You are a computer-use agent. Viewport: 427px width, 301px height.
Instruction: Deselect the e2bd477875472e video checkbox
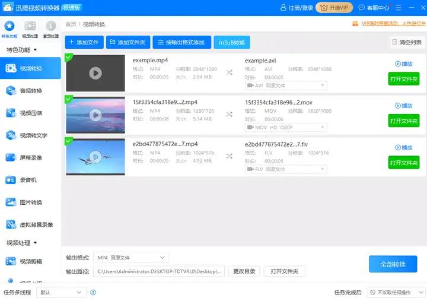pyautogui.click(x=69, y=141)
